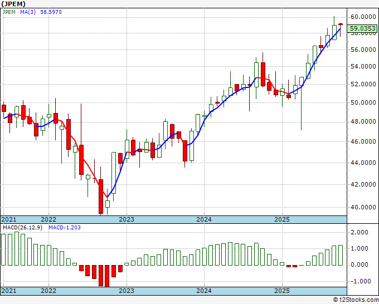
Task: Click 2021 on the MACD timeline
Action: tap(9, 291)
